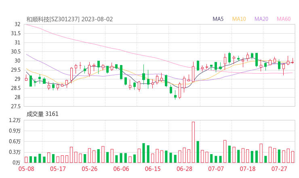Click the first red candlestick at 05-08
This screenshot has height=178, width=299.
coord(26,78)
